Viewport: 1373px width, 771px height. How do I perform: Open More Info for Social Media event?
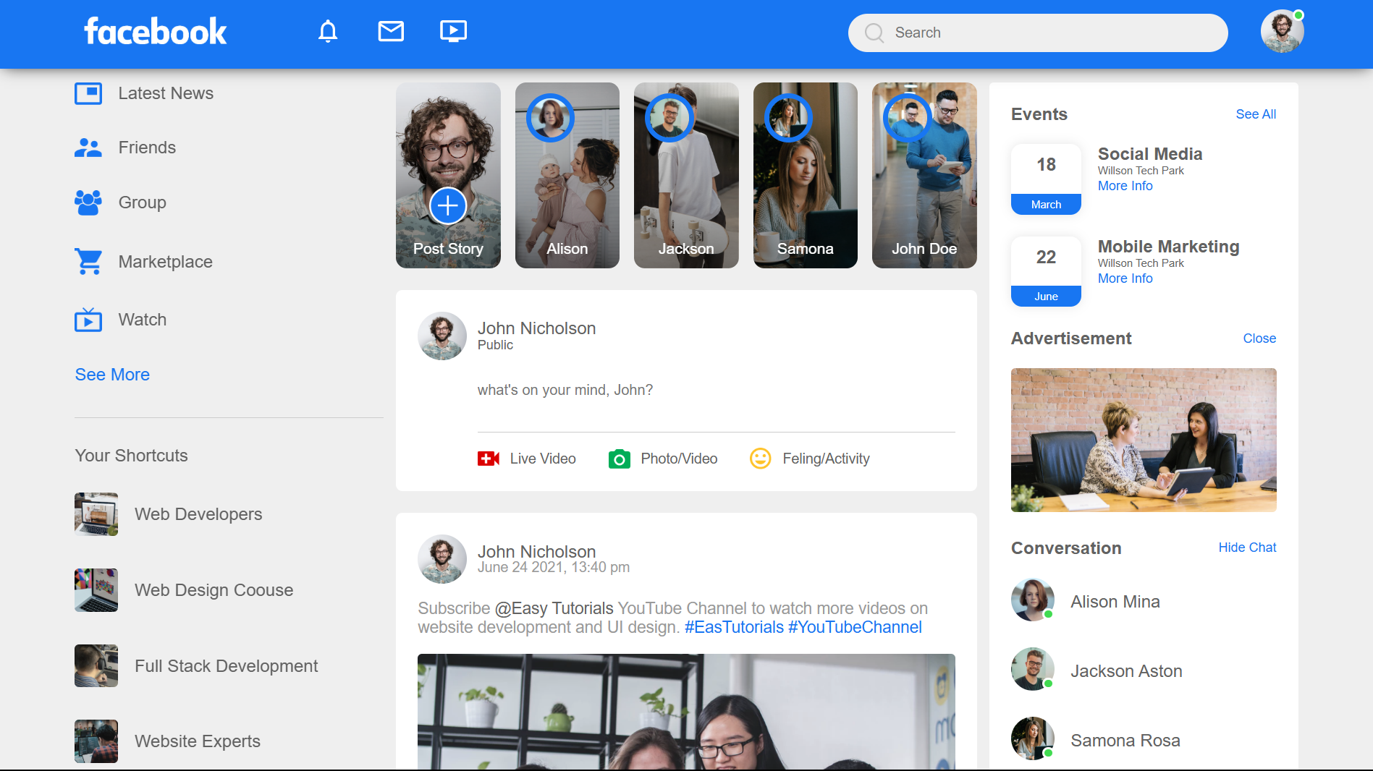coord(1125,186)
